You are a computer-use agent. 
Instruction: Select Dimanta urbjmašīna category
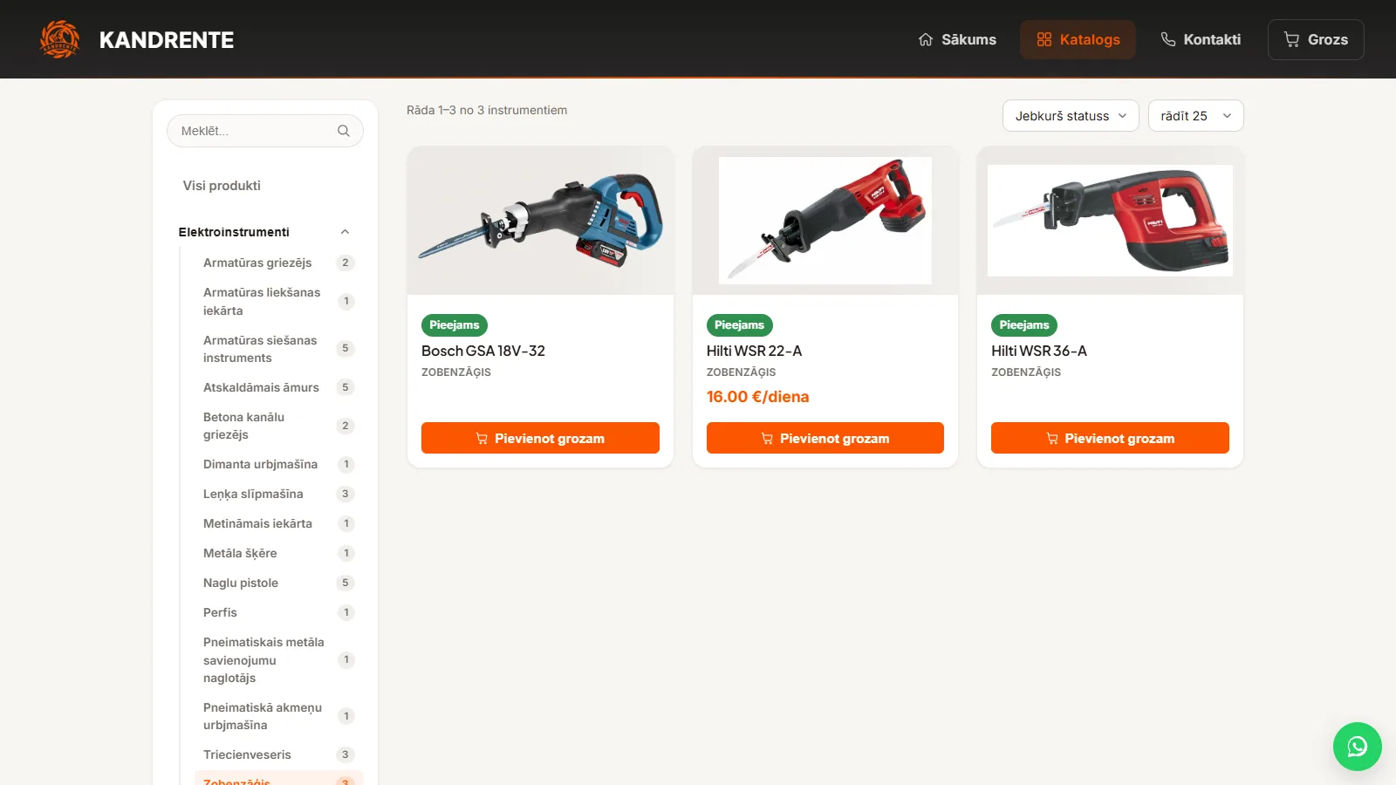point(278,464)
